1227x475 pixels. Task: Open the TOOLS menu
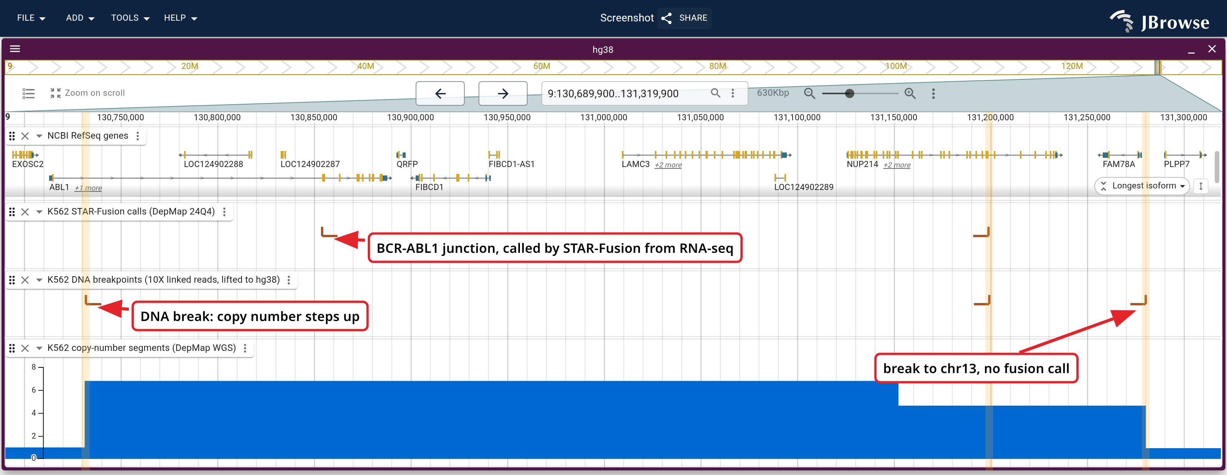pos(130,18)
